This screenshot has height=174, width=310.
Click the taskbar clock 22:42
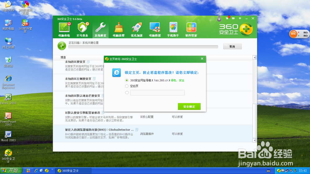[303, 171]
